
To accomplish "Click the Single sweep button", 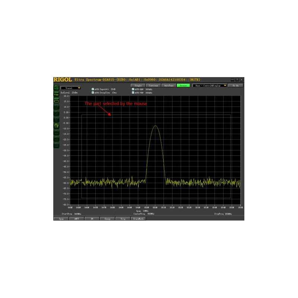I will pyautogui.click(x=138, y=86).
